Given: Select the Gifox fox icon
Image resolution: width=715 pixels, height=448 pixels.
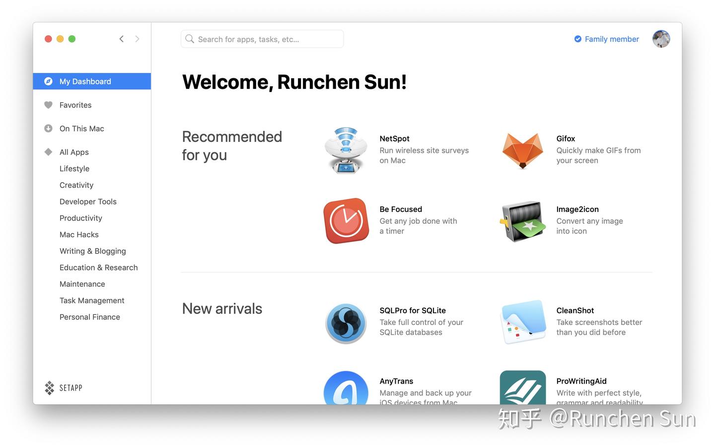Looking at the screenshot, I should 522,150.
